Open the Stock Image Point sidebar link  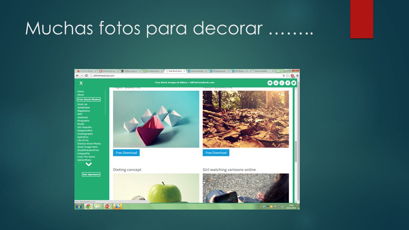click(x=88, y=147)
